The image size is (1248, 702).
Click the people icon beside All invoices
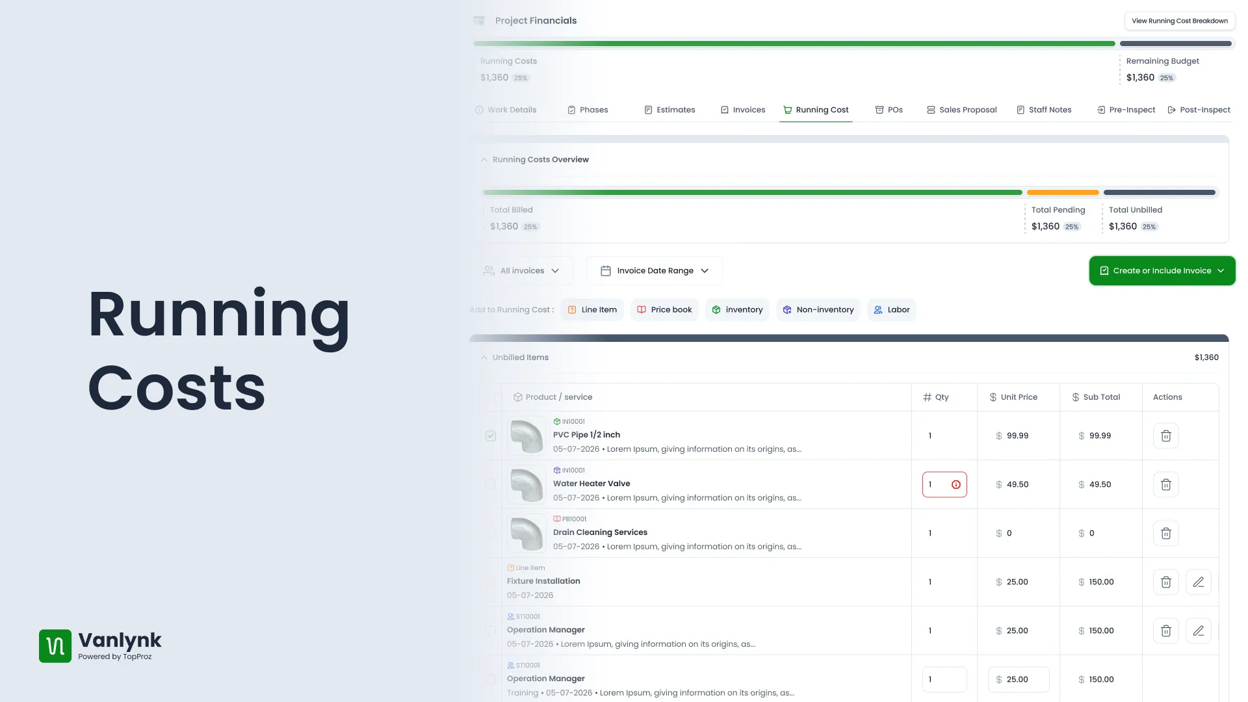click(489, 270)
